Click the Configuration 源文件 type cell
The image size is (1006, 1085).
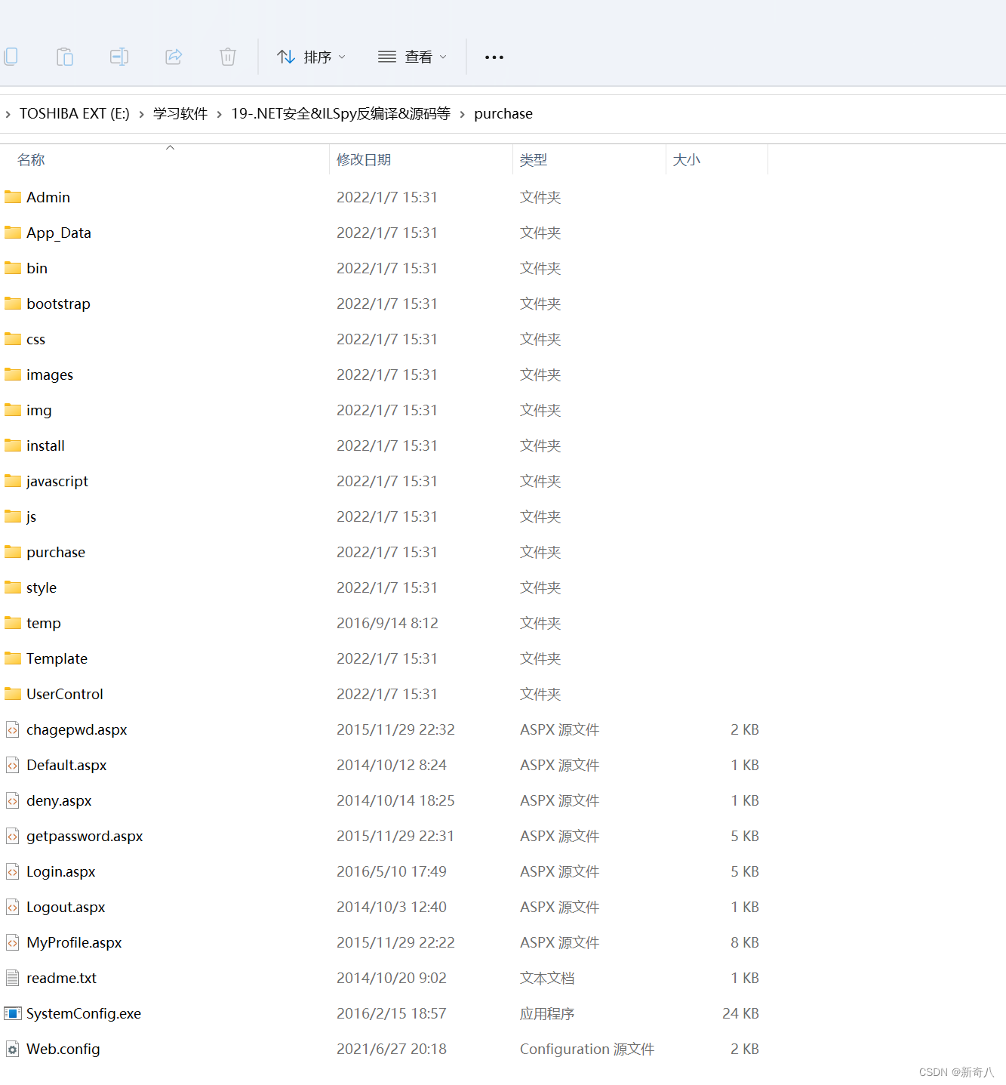[587, 1049]
